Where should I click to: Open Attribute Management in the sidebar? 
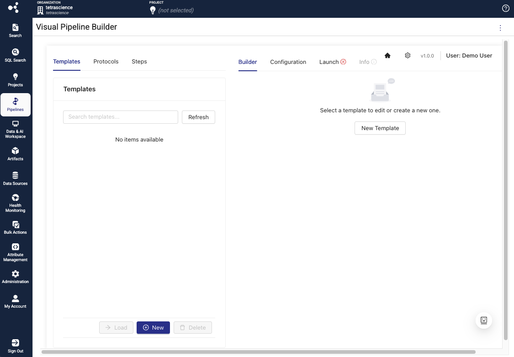(15, 252)
